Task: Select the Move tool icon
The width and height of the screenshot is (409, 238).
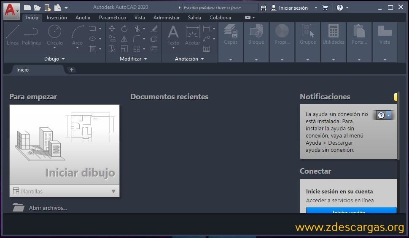Action: click(x=112, y=29)
